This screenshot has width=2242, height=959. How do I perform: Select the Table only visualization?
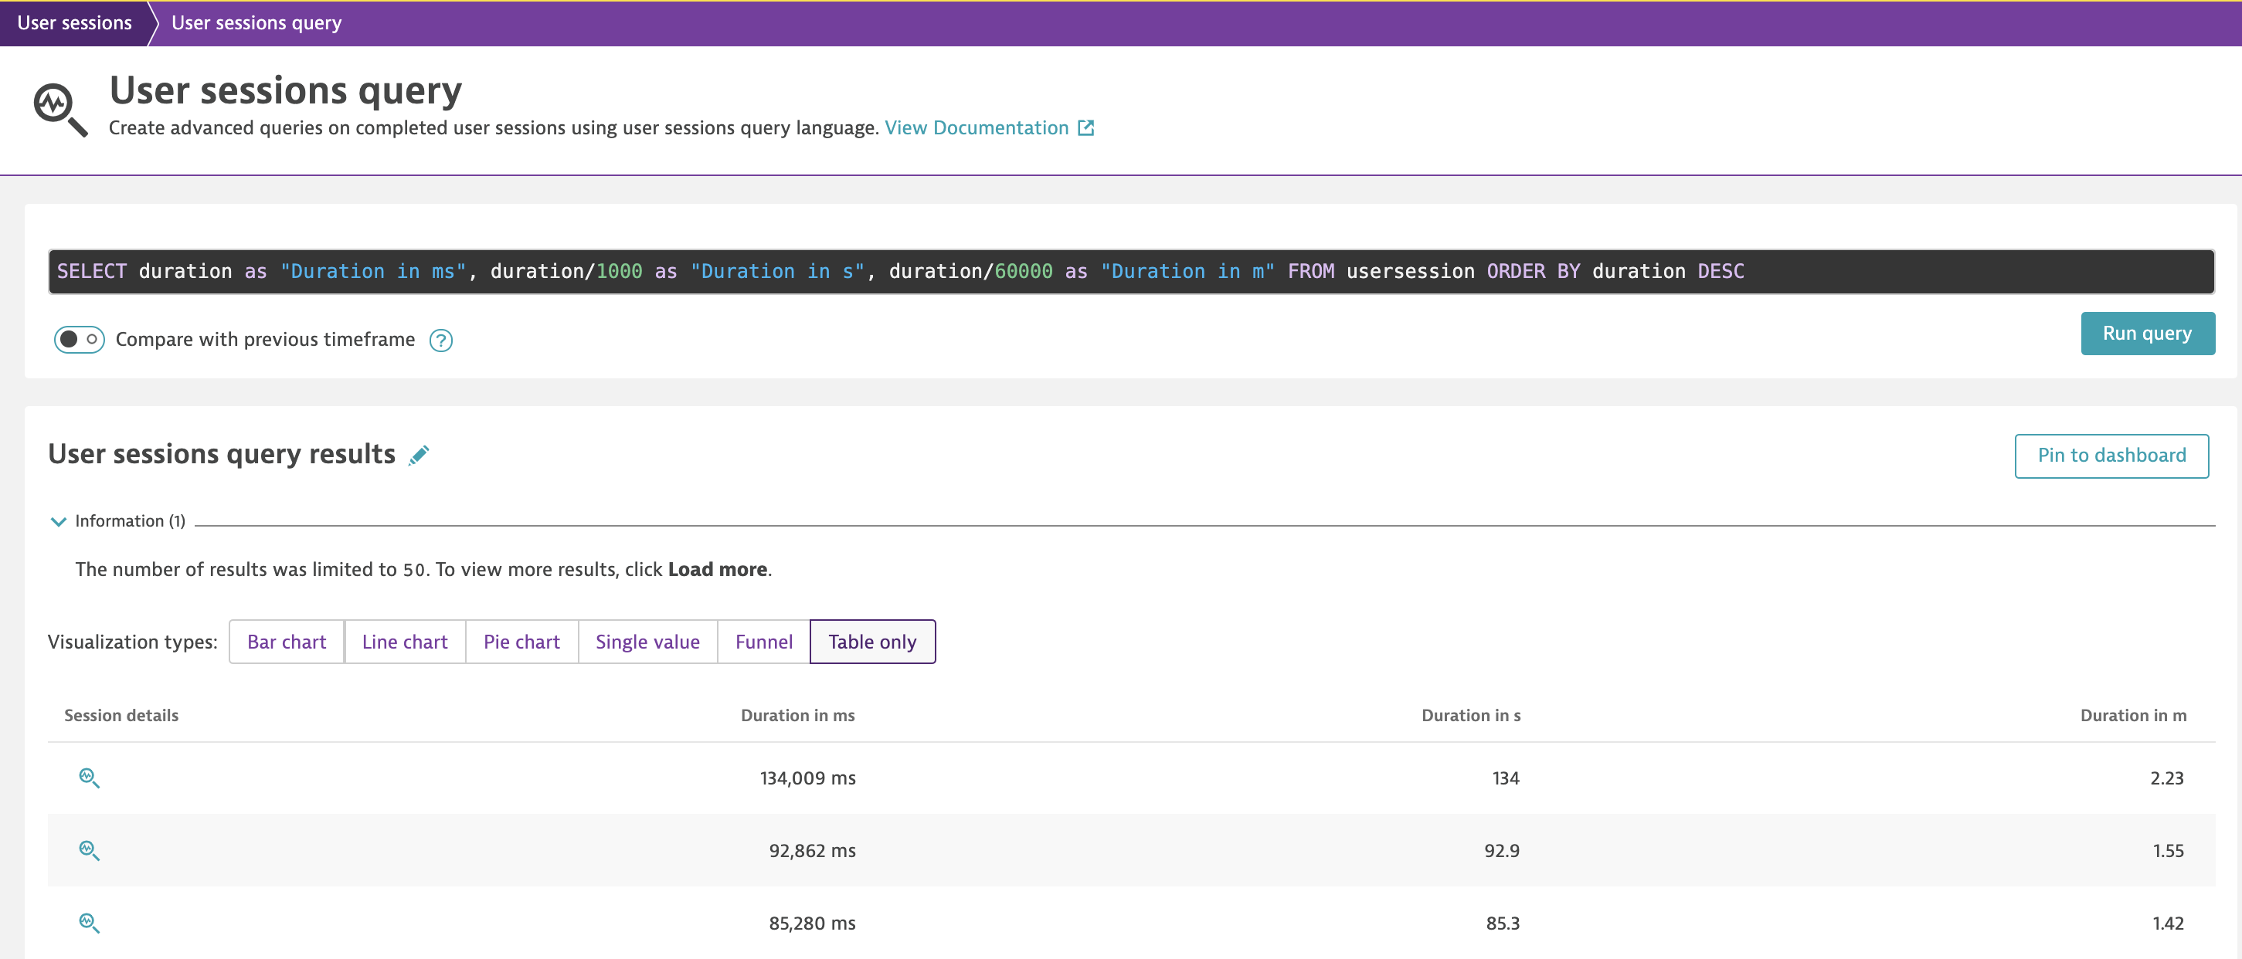tap(872, 642)
